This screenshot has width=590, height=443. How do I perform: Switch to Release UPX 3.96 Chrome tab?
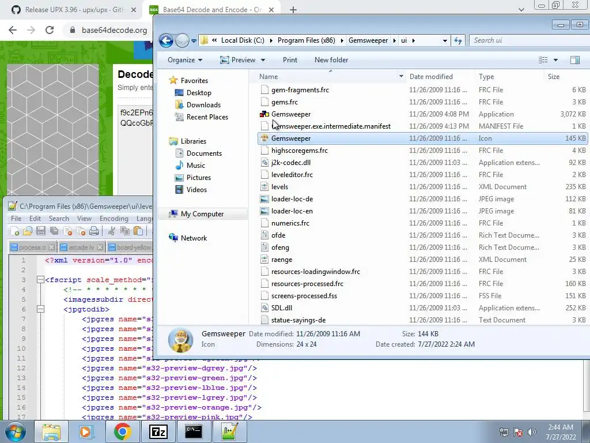coord(71,10)
